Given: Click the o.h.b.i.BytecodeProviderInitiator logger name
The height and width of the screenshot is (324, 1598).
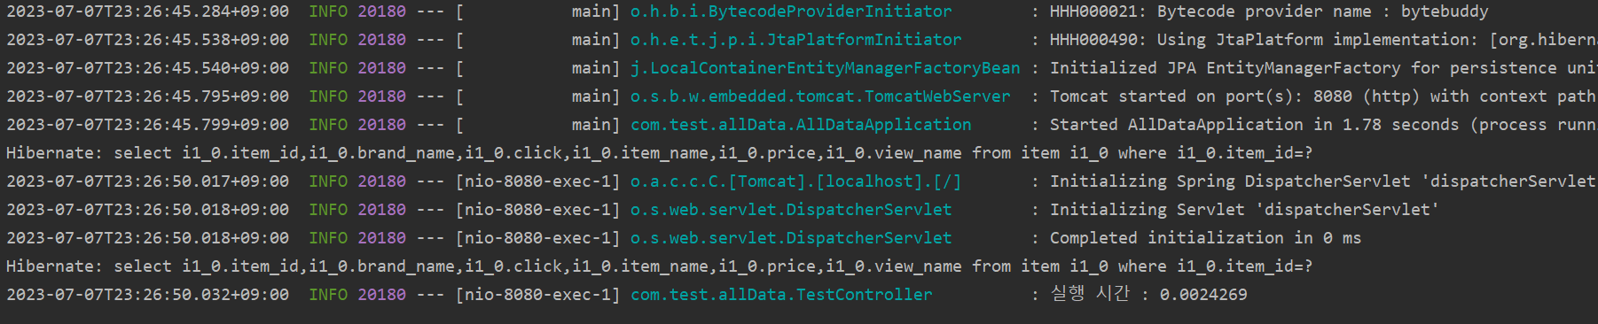Looking at the screenshot, I should [x=791, y=12].
